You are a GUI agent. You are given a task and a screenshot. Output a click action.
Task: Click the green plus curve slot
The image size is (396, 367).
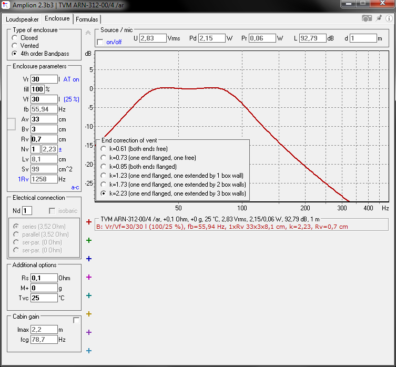(89, 240)
